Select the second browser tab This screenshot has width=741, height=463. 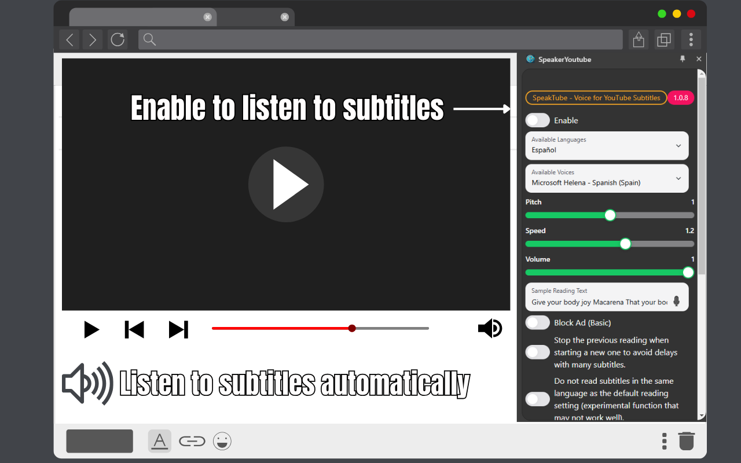[255, 17]
